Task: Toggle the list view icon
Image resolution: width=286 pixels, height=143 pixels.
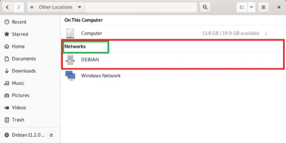Action: (x=242, y=7)
